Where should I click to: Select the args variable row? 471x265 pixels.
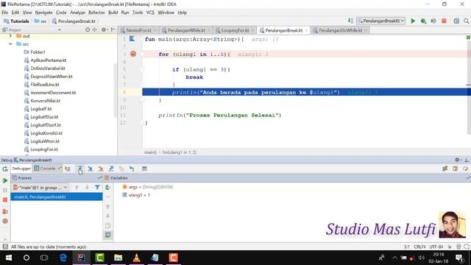(x=147, y=187)
